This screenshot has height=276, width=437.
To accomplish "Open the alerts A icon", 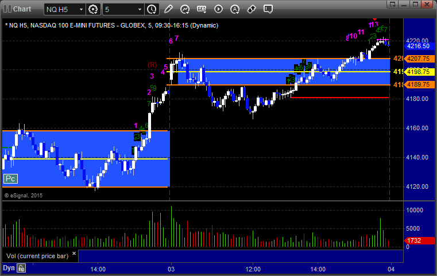I will [235, 9].
